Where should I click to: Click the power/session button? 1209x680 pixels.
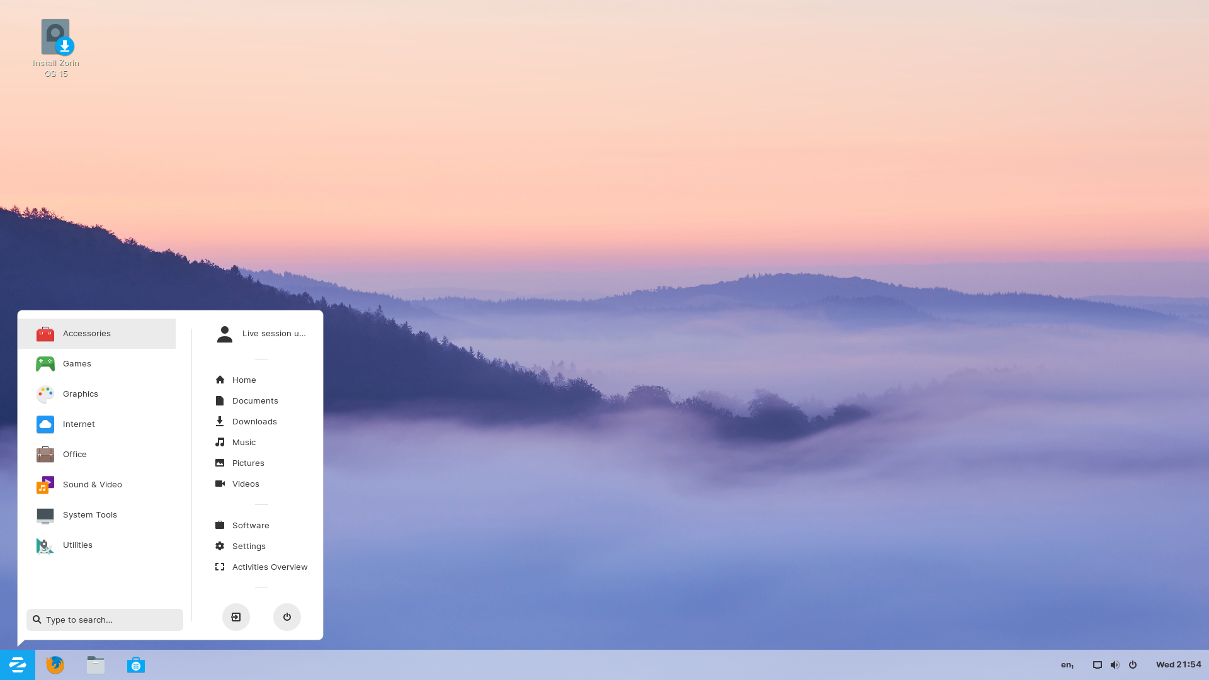coord(287,616)
